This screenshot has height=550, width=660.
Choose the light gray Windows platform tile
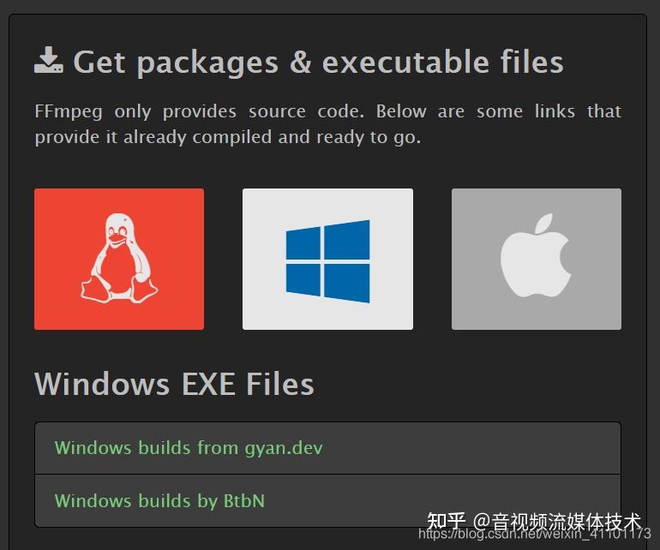coord(328,259)
